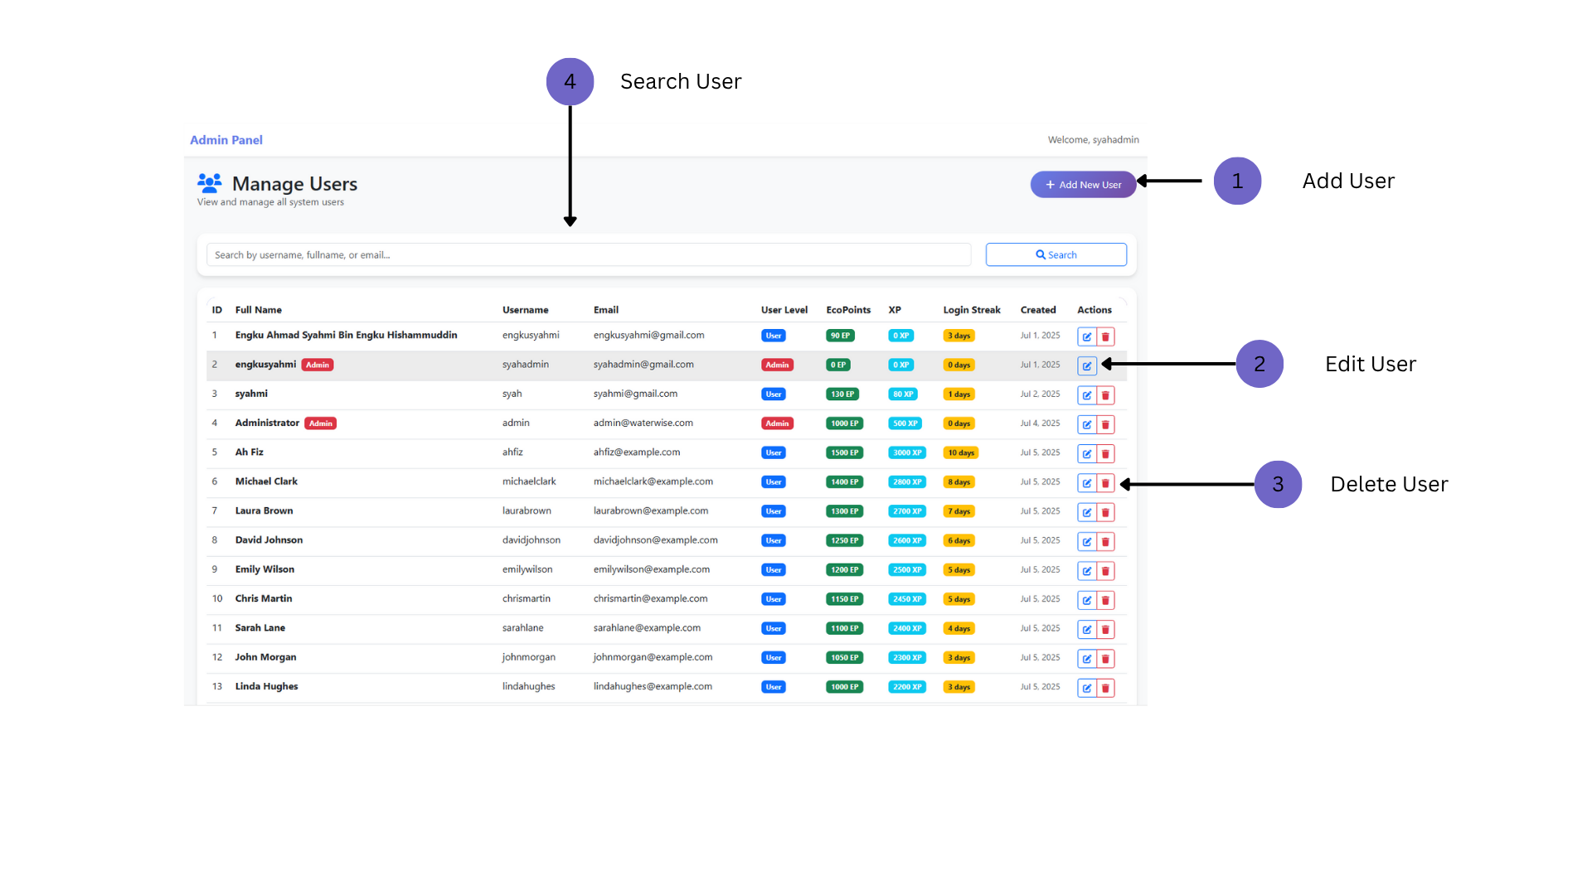The width and height of the screenshot is (1592, 895).
Task: Click the 1250 EP badge for David Johnson
Action: pos(844,540)
